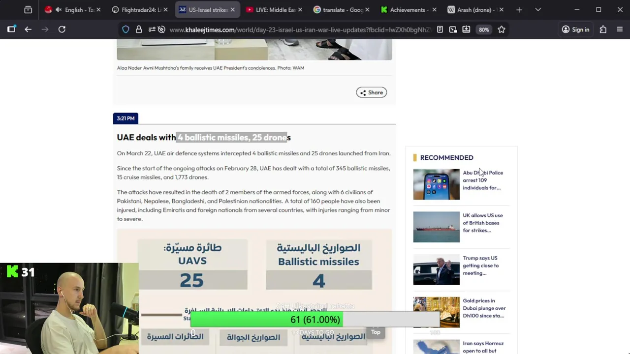
Task: Reset the 80% zoom level badge
Action: point(484,29)
